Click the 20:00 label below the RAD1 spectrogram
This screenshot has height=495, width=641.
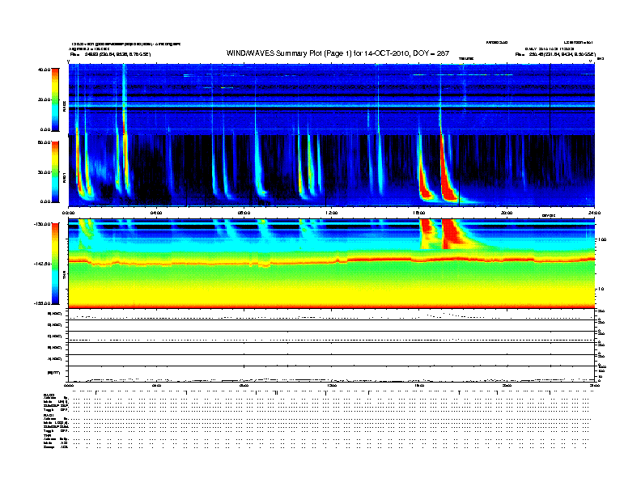click(x=507, y=213)
